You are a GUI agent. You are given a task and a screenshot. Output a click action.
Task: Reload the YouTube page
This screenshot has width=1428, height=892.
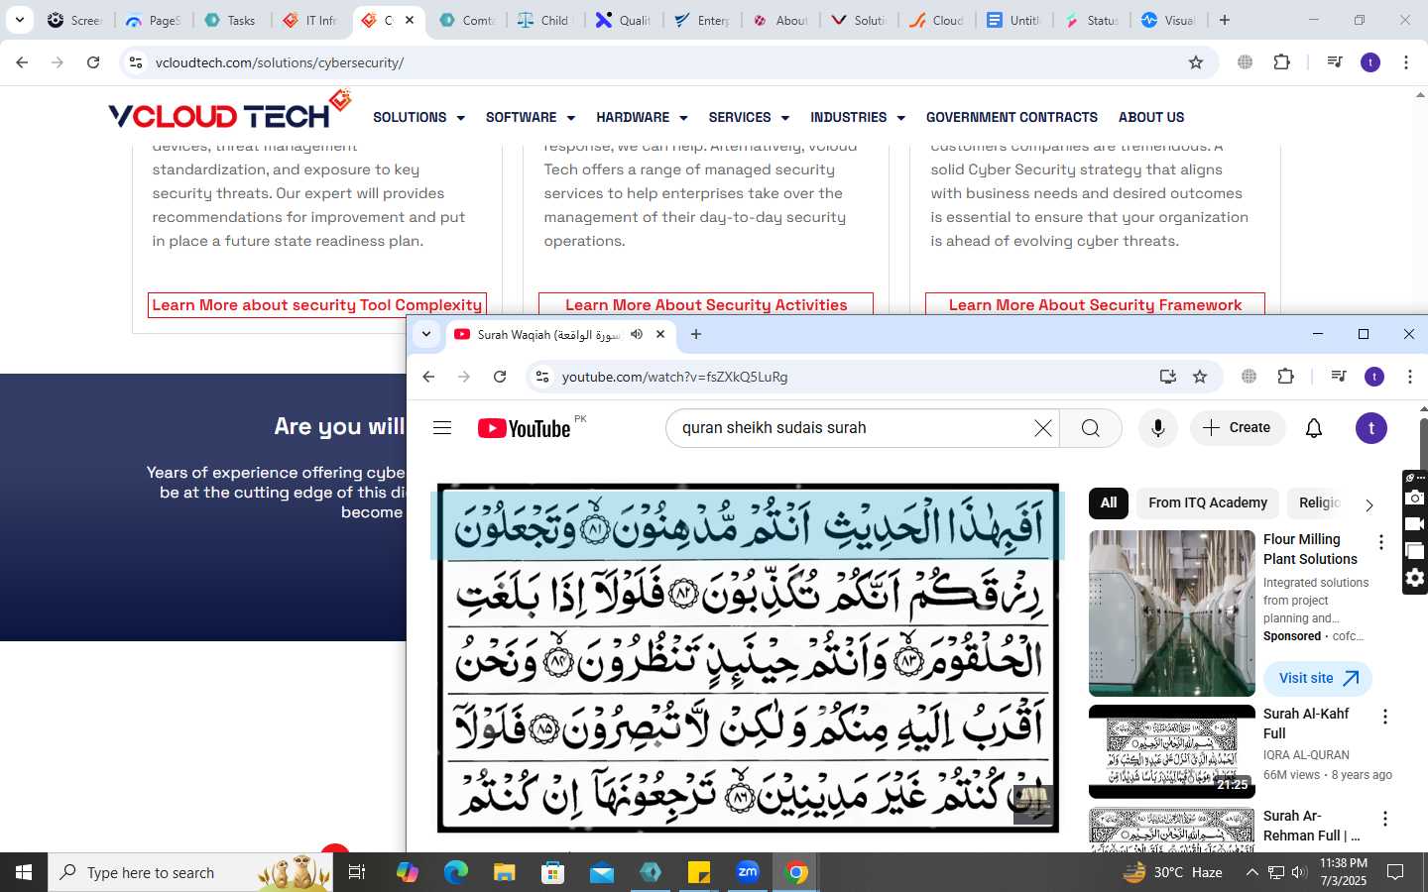[x=500, y=377]
